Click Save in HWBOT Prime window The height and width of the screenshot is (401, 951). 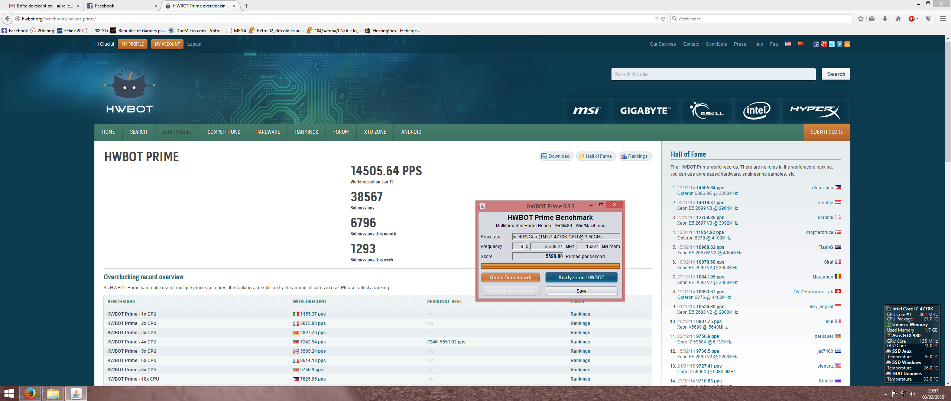click(x=581, y=291)
